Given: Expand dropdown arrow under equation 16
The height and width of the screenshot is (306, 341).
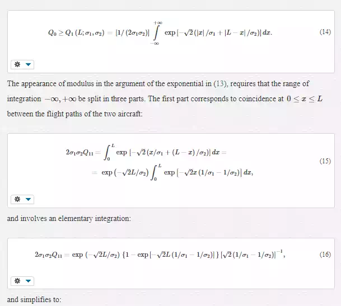Looking at the screenshot, I should pos(29,281).
